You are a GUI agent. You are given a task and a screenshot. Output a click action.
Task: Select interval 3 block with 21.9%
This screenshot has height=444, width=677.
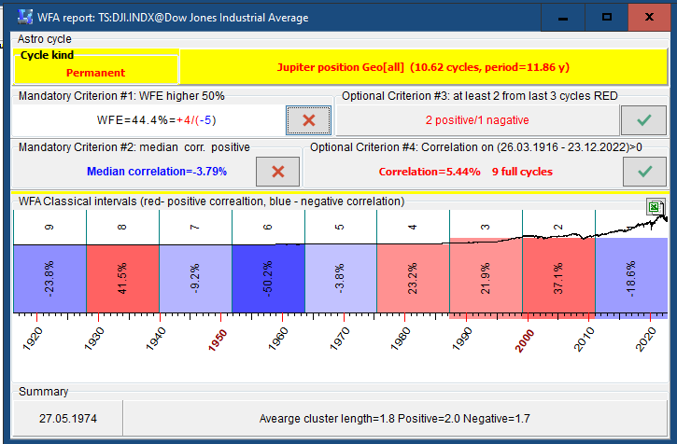(x=486, y=279)
